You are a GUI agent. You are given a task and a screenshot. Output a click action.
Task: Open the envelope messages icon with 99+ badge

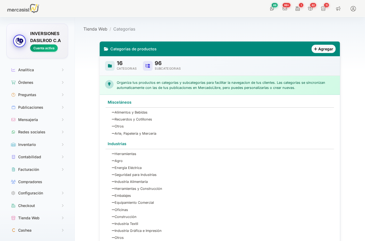coord(285,9)
